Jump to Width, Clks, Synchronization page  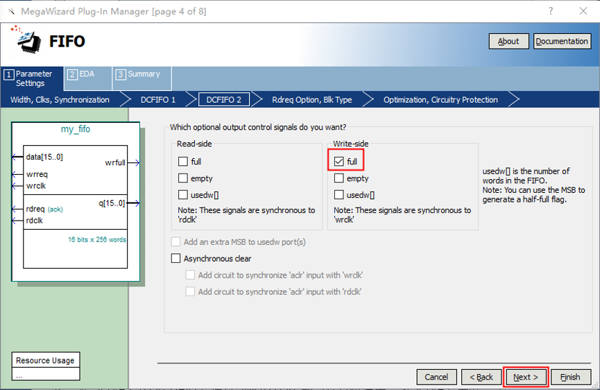(x=60, y=100)
